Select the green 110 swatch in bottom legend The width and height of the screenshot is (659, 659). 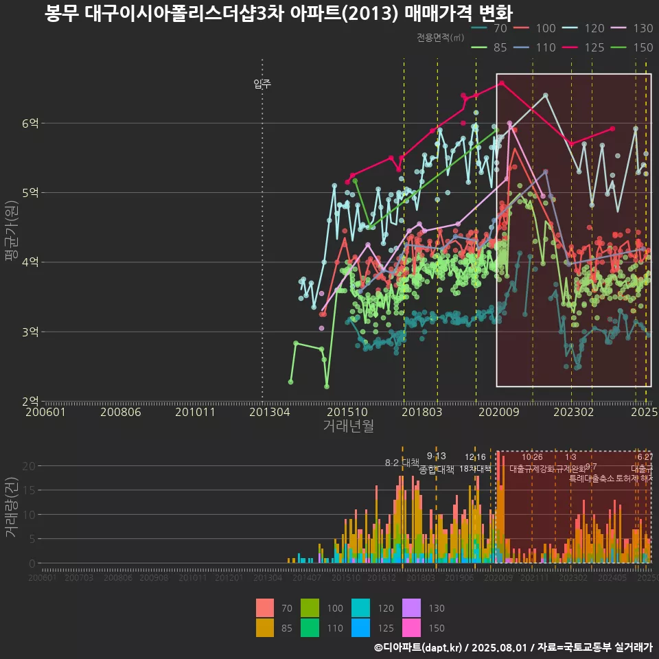coord(310,627)
